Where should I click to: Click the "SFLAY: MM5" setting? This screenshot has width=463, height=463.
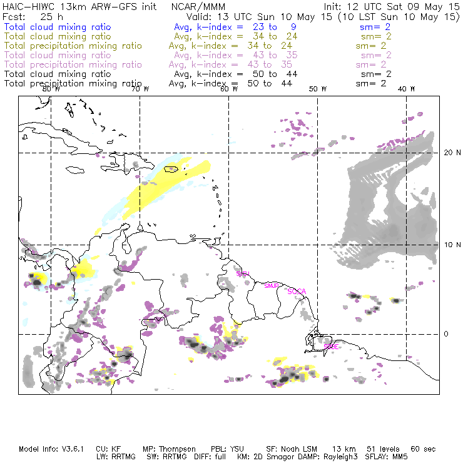386,457
